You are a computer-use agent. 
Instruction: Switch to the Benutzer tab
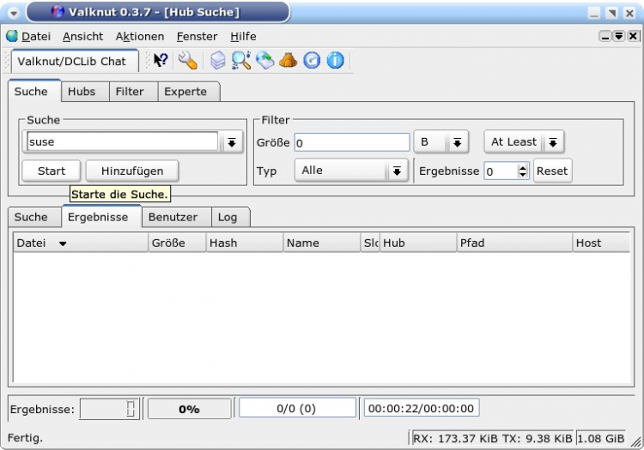tap(176, 217)
